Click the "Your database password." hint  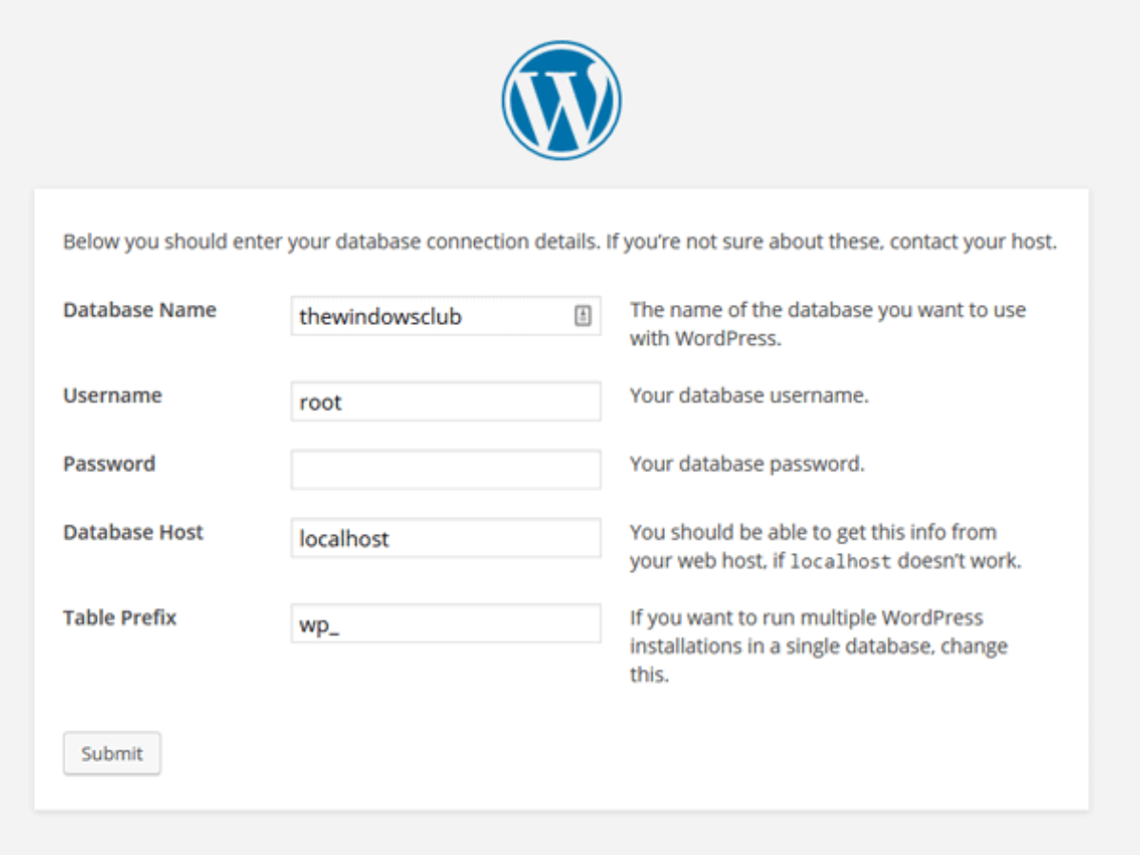[747, 464]
